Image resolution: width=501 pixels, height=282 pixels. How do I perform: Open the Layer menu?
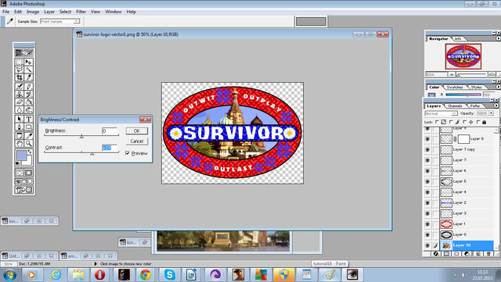click(49, 12)
